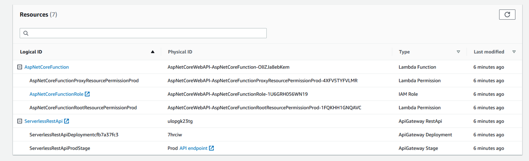Select the ServerlessRestApiDeploymentcfb7a37fc3 row
This screenshot has height=161, width=529.
[268, 135]
